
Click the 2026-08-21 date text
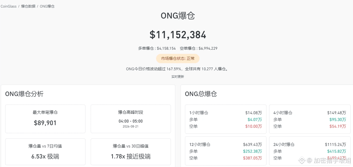tap(131, 126)
